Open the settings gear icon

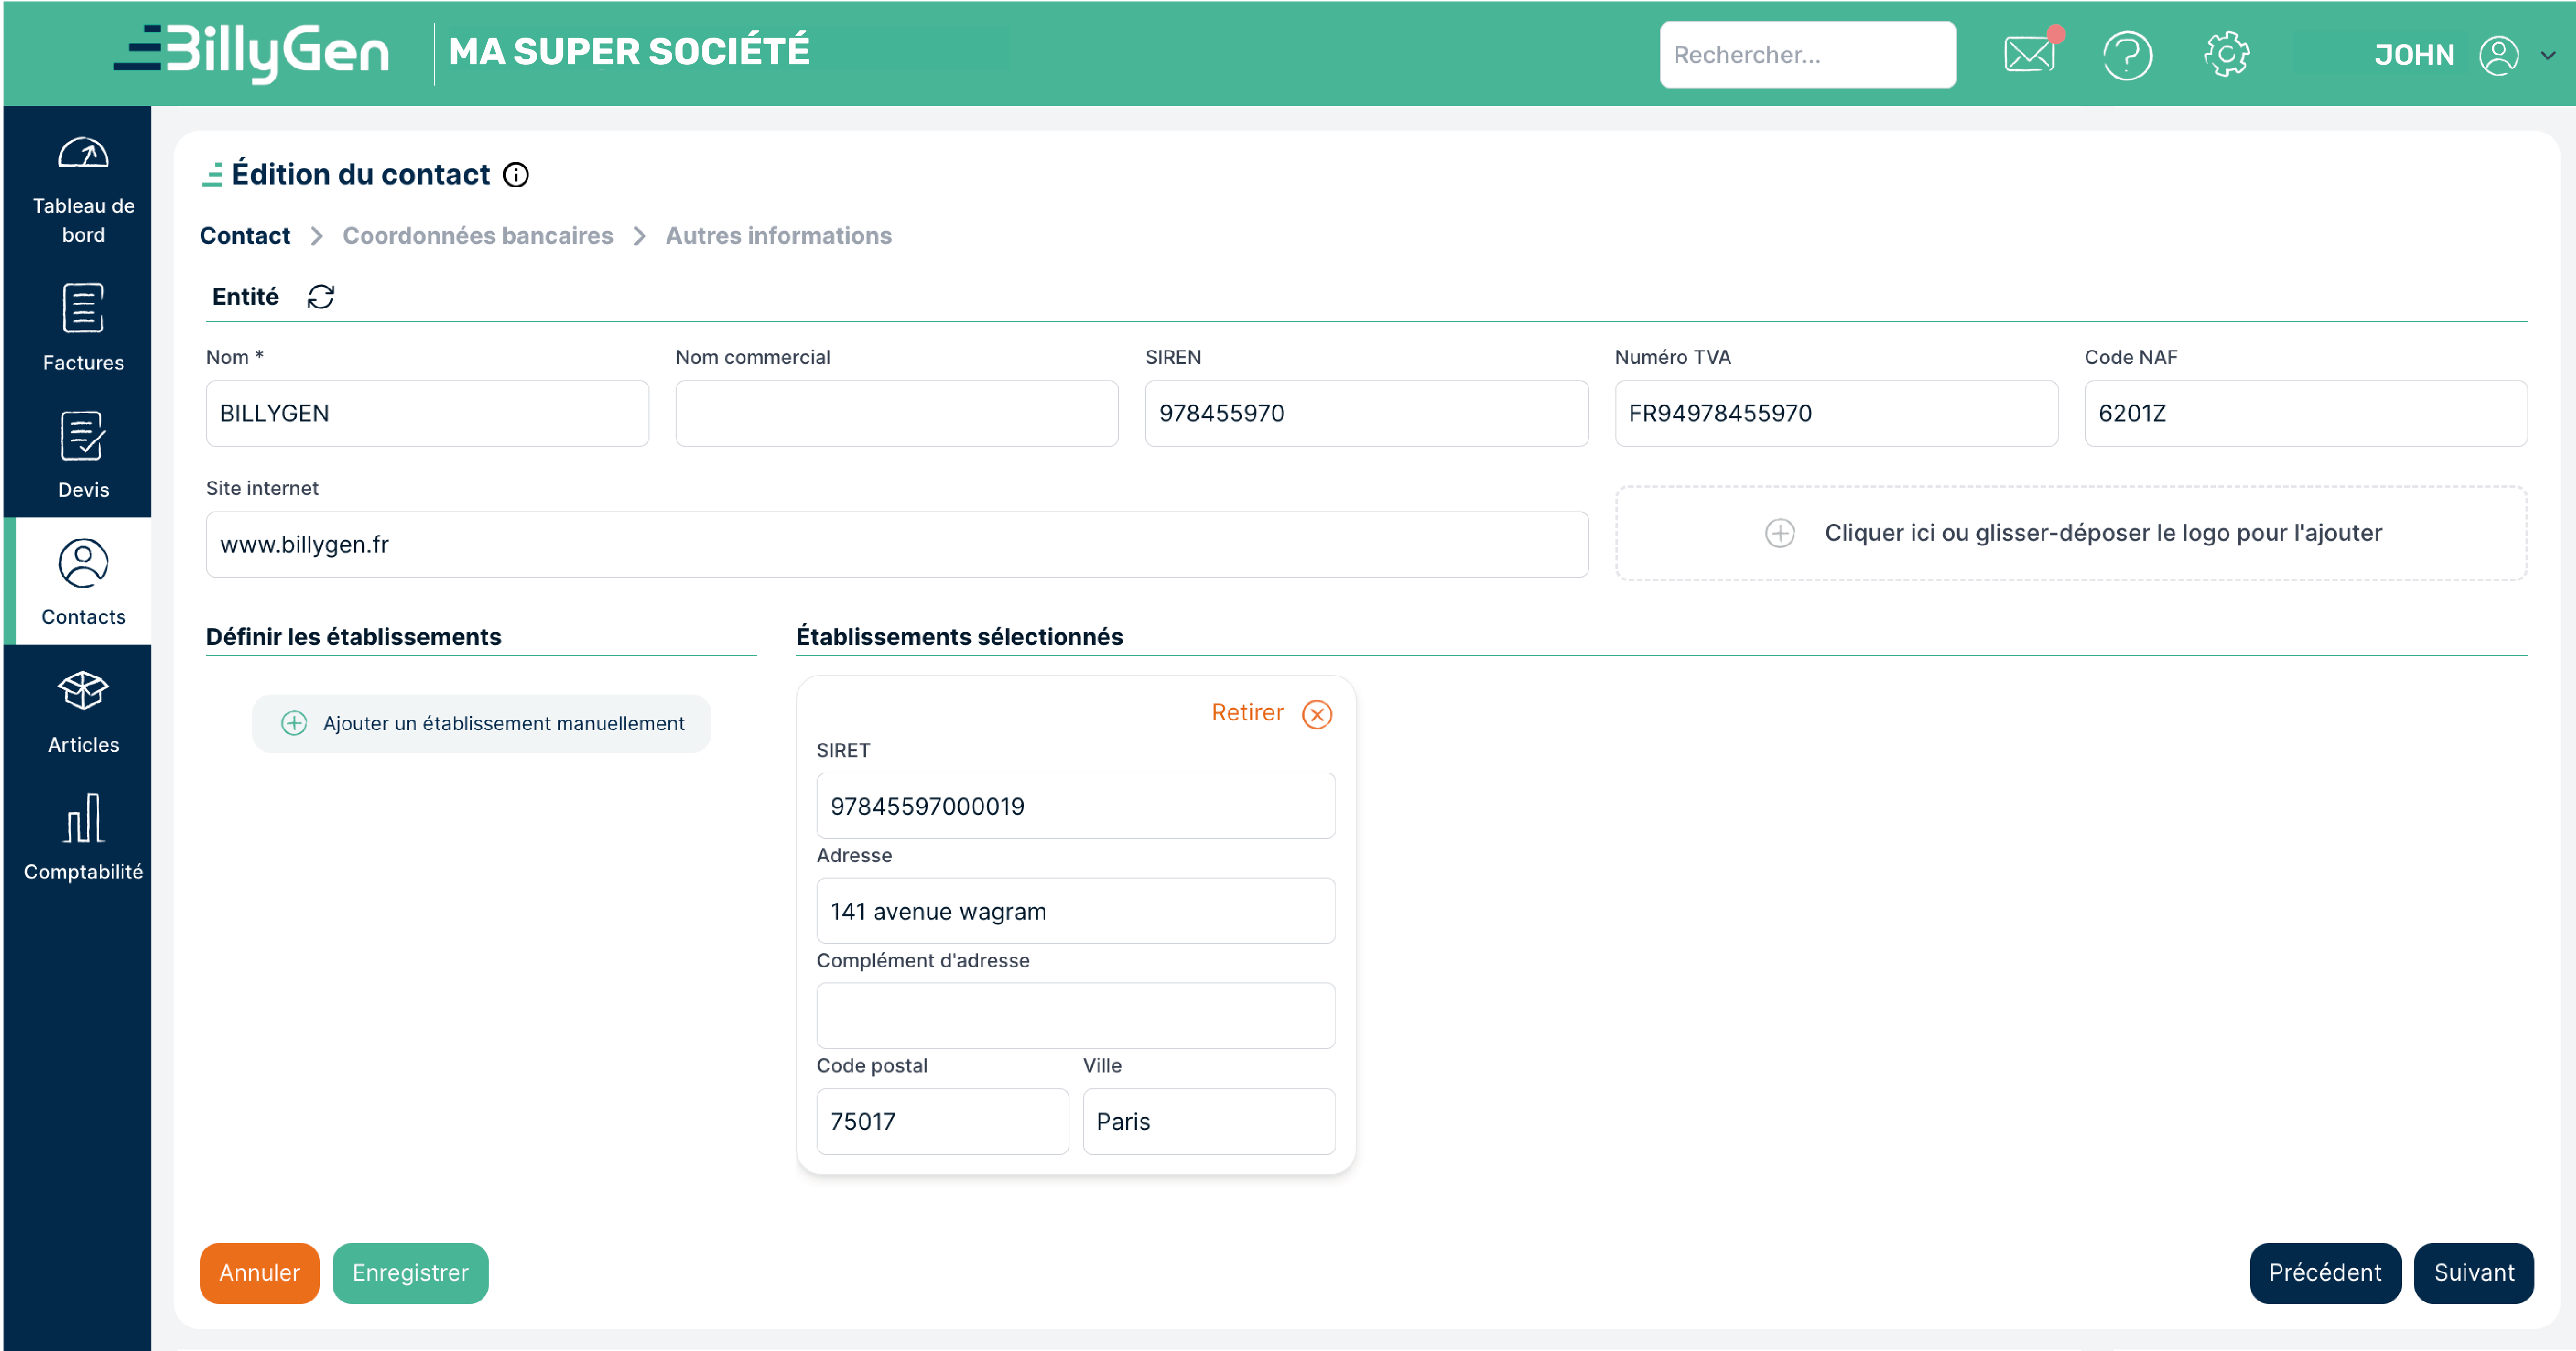(2227, 54)
